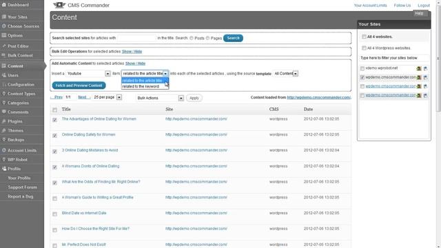Open 'What Are the Odds of Finding Mr. Right Online?'
Screen dimensions: 441x248
pos(101,182)
